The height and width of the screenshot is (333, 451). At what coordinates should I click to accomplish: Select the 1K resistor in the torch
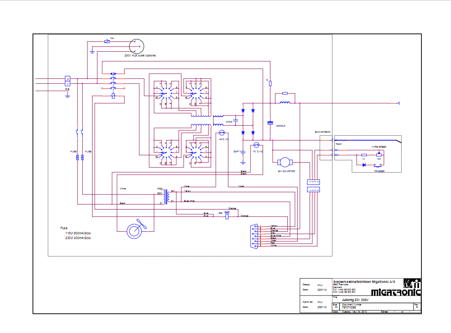tap(364, 155)
